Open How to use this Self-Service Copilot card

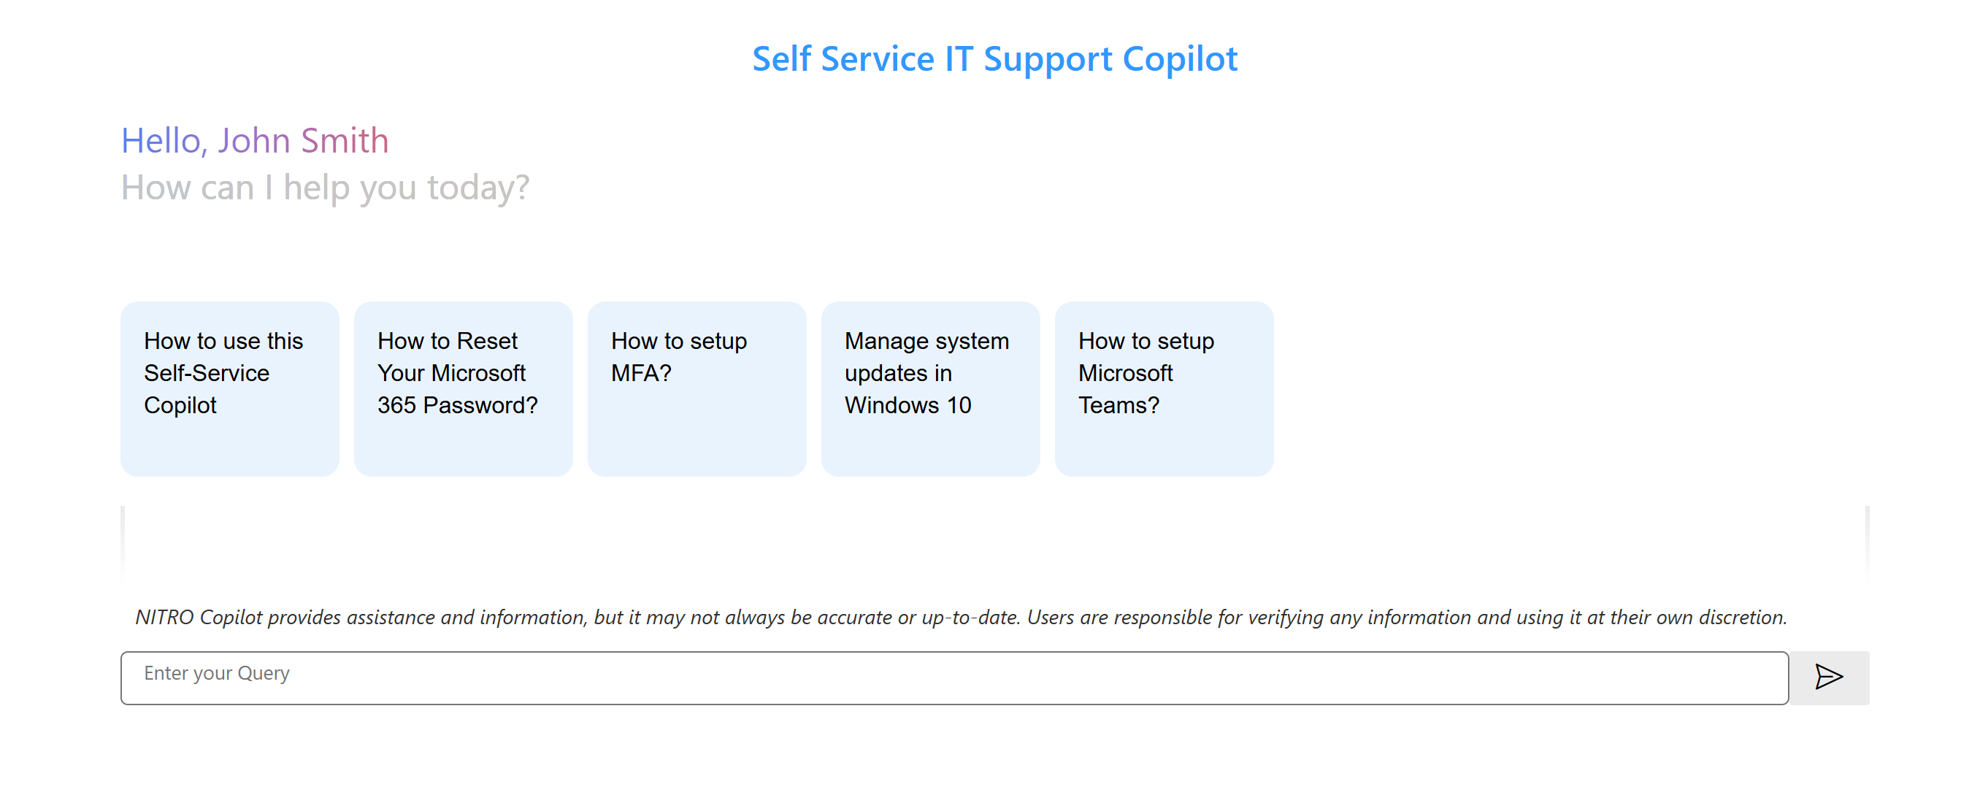pyautogui.click(x=229, y=388)
